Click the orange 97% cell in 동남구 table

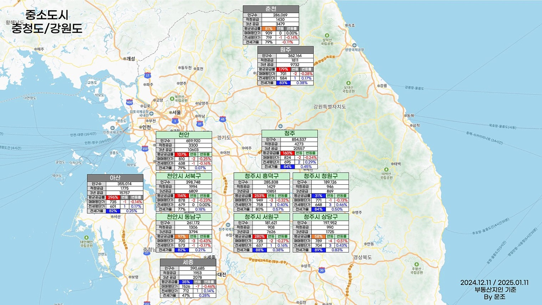coord(182,237)
